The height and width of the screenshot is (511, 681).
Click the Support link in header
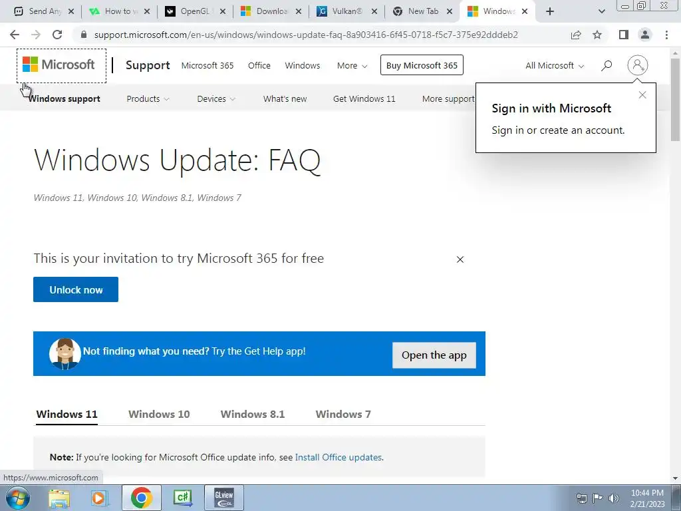(x=148, y=65)
